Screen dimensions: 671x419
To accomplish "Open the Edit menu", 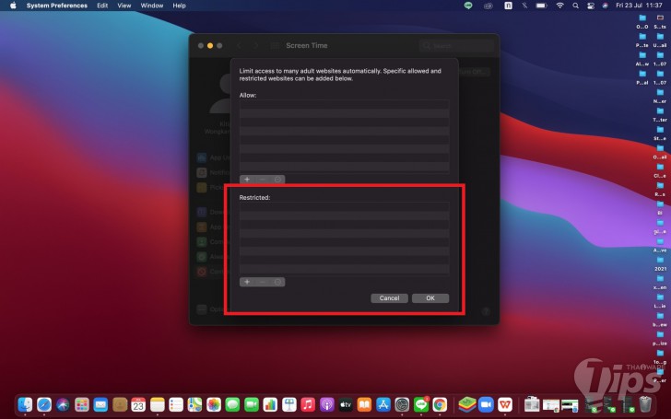I will point(102,6).
